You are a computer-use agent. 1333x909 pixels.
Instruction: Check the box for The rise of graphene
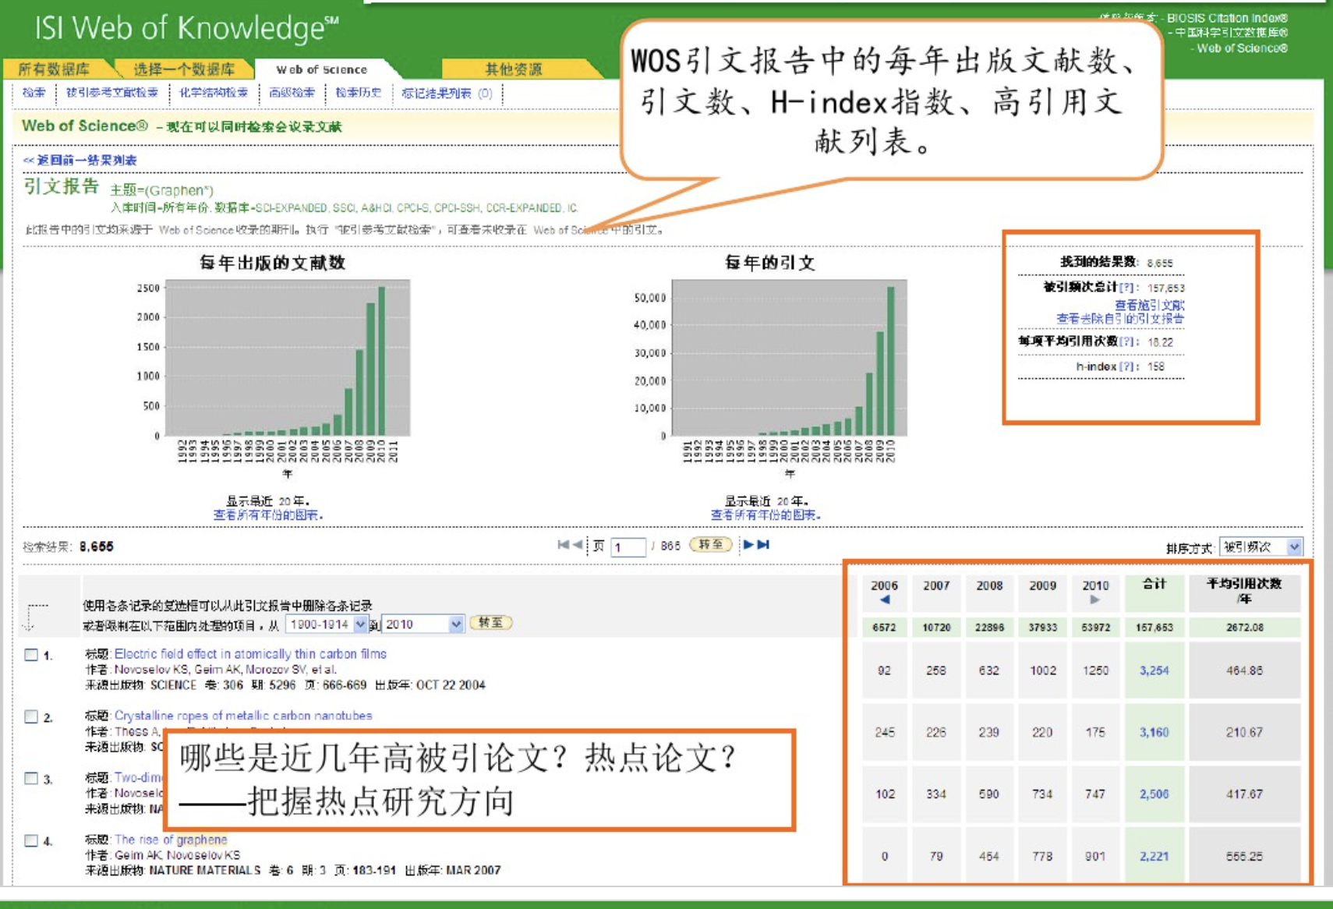(x=31, y=840)
